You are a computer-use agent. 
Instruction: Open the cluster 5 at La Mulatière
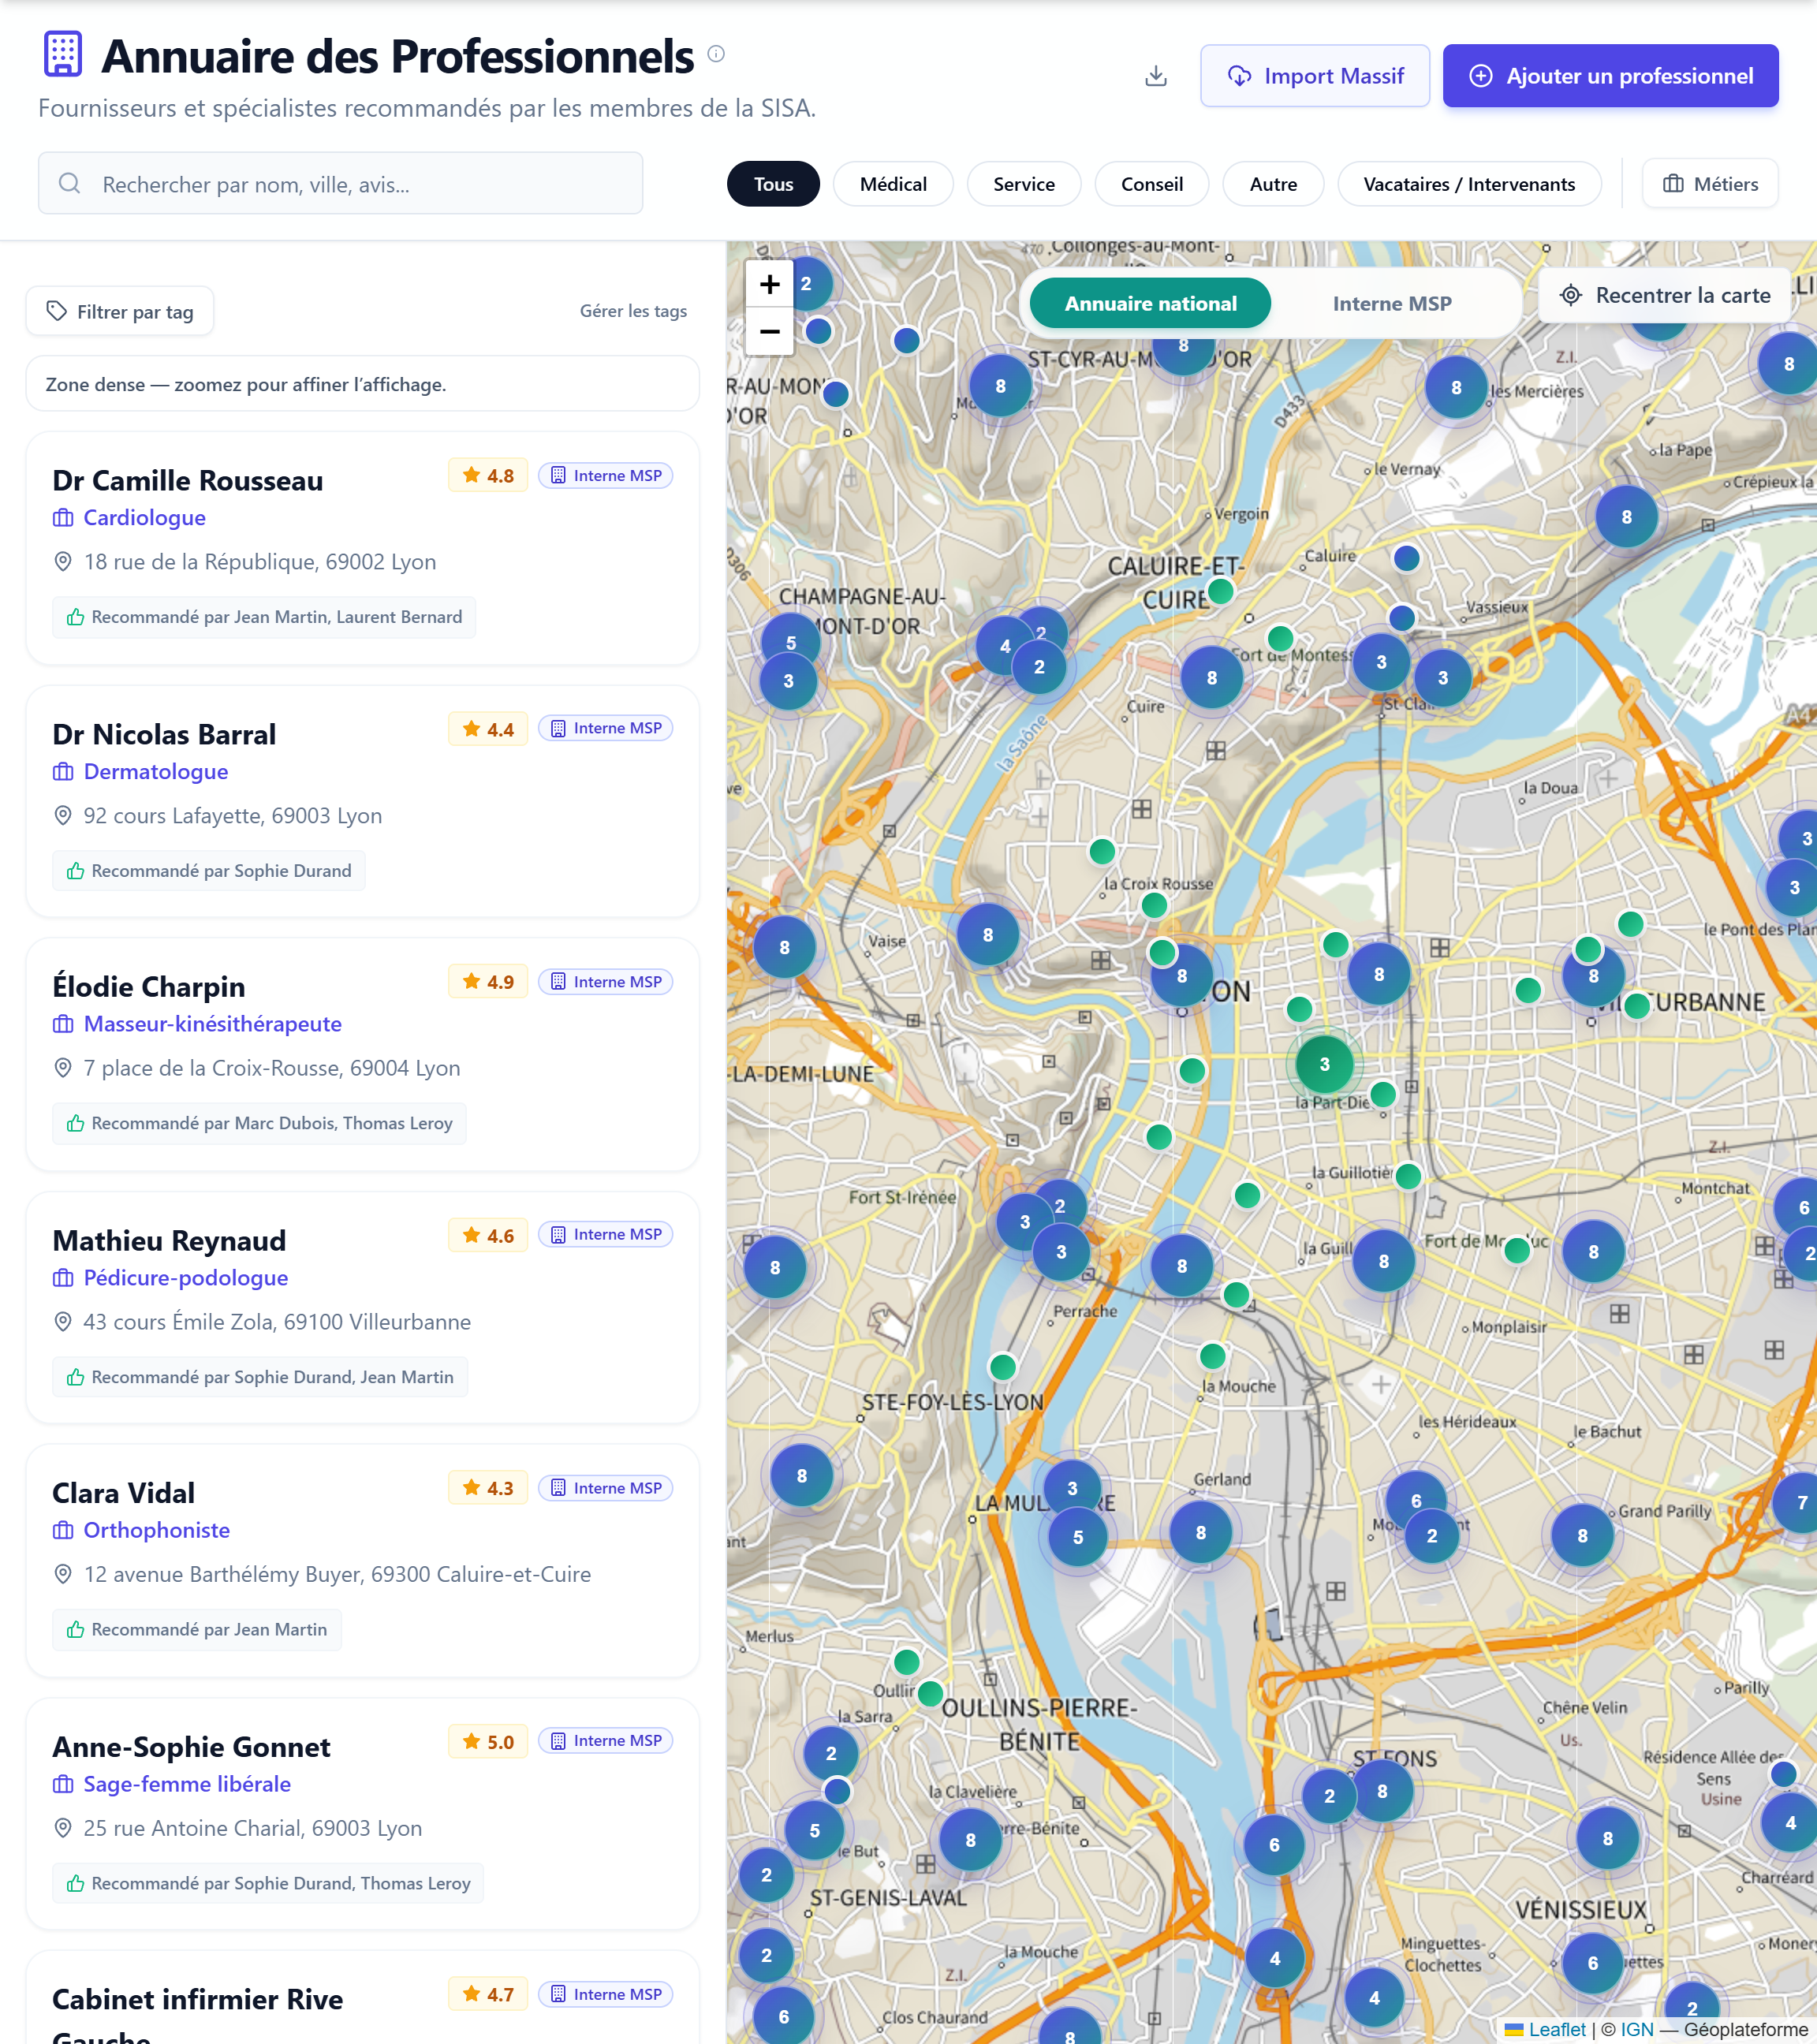[1078, 1537]
